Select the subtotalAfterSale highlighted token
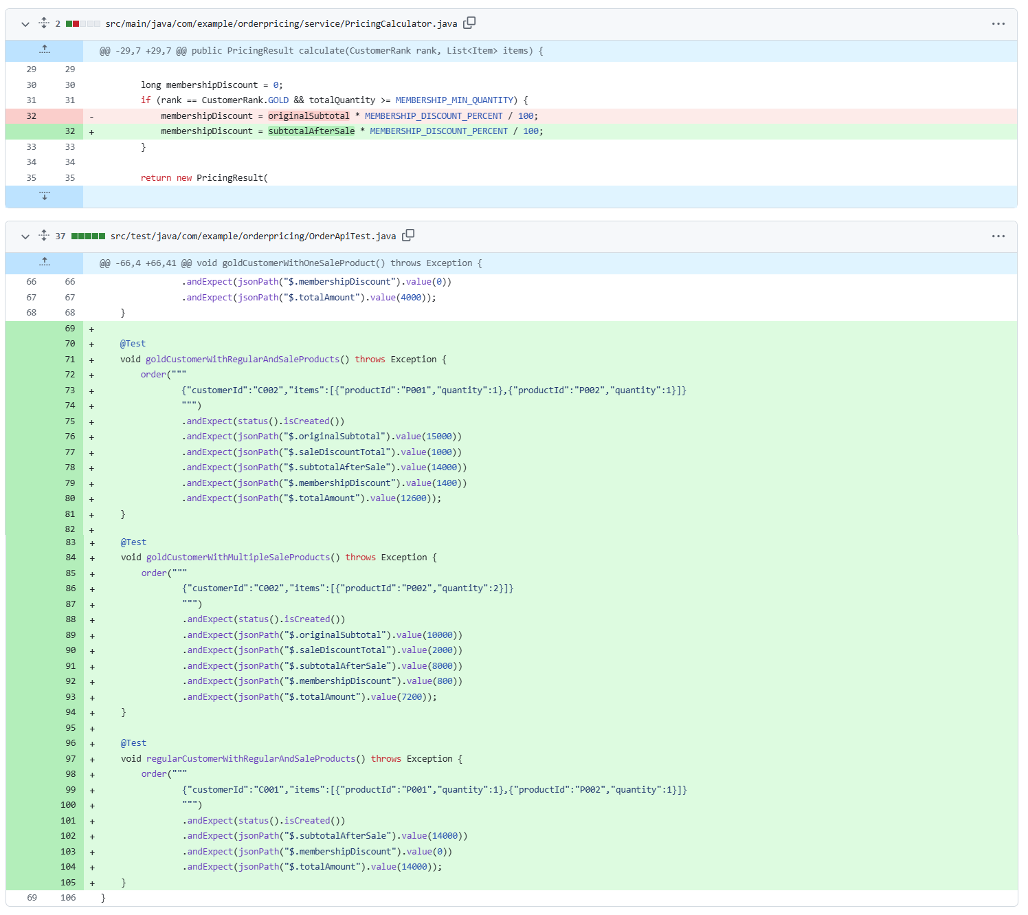Screen dimensions: 1028x915 pyautogui.click(x=311, y=131)
